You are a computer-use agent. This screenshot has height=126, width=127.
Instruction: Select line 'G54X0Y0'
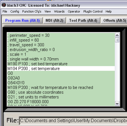point(61,83)
